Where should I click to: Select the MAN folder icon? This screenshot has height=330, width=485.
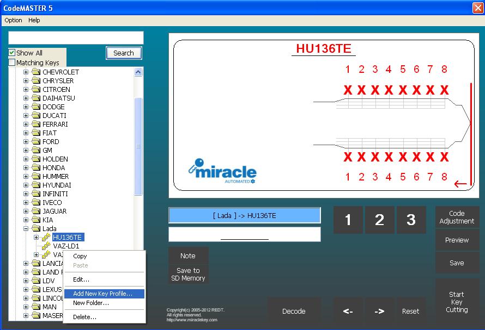36,307
